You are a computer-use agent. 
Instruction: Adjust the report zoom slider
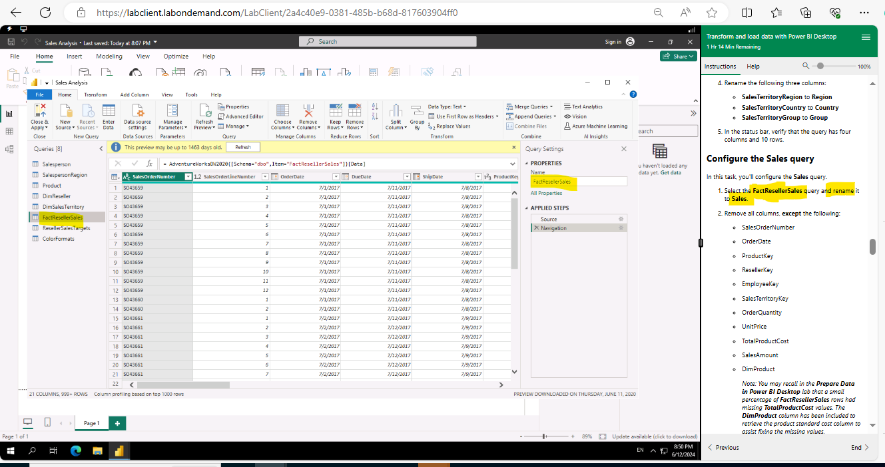pos(545,436)
